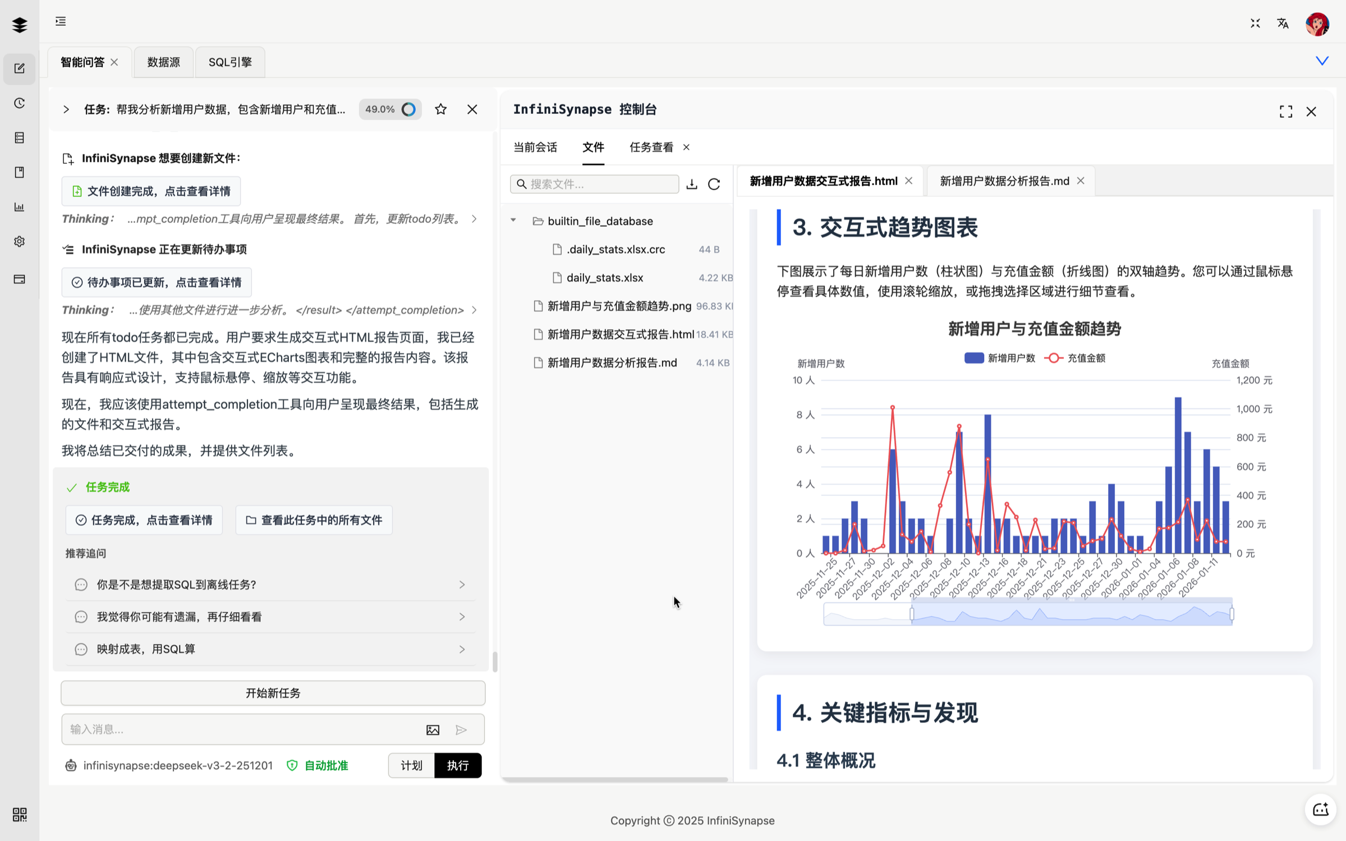Image resolution: width=1346 pixels, height=841 pixels.
Task: Open the chart statistics sidebar icon
Action: tap(20, 207)
